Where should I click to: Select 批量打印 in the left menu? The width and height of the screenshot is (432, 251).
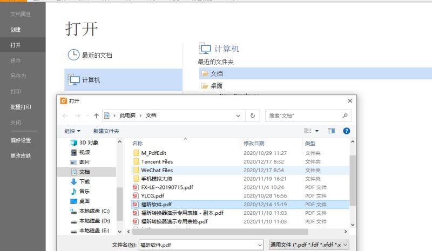21,107
